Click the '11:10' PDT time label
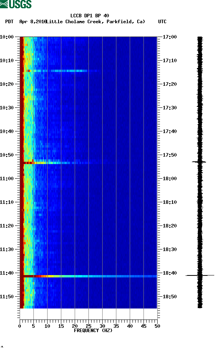This screenshot has height=351, width=217. [7, 202]
